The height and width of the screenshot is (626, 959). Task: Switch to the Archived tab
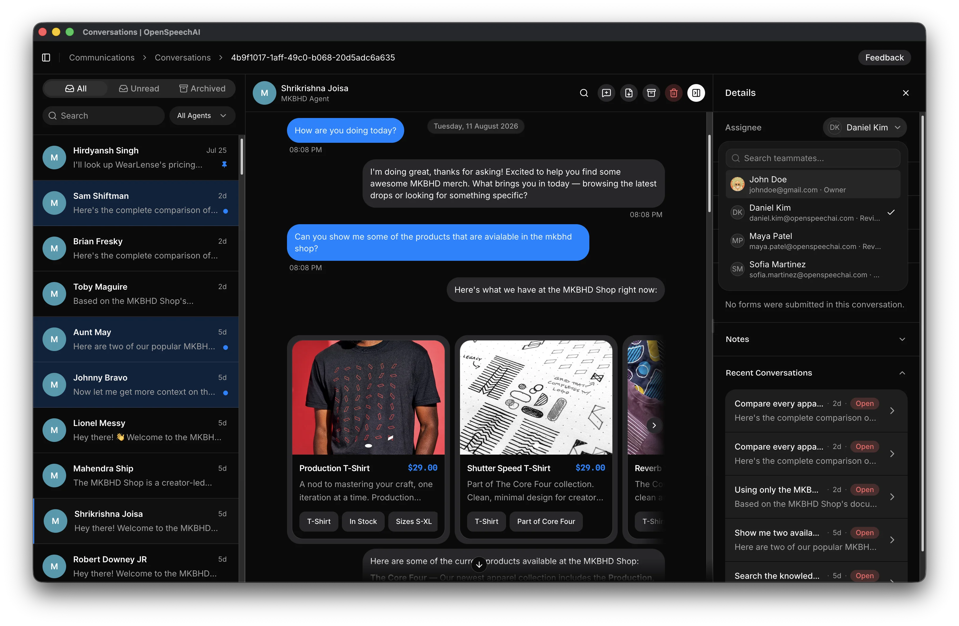pyautogui.click(x=202, y=89)
